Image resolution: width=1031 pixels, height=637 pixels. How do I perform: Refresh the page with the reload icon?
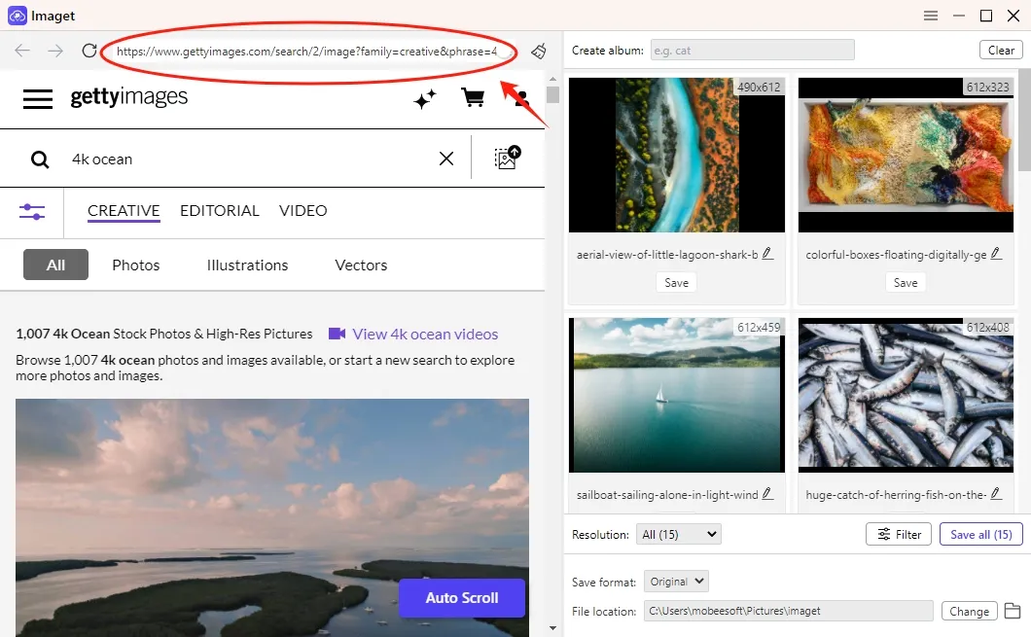coord(89,52)
